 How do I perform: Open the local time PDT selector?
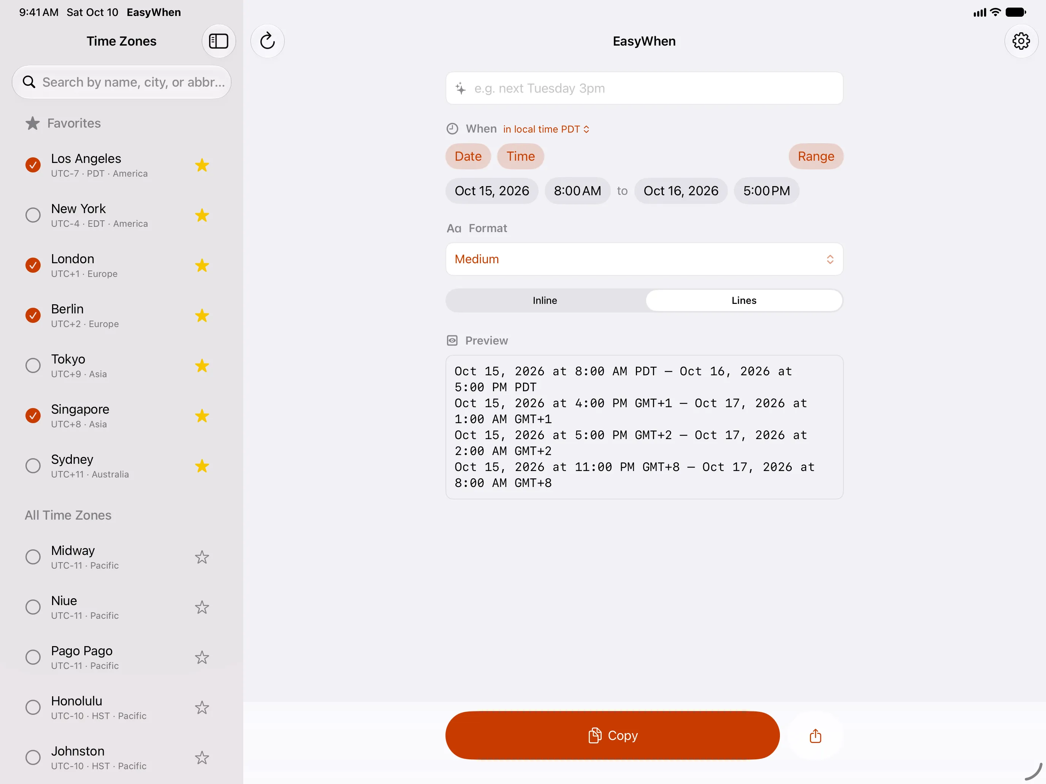pos(546,129)
